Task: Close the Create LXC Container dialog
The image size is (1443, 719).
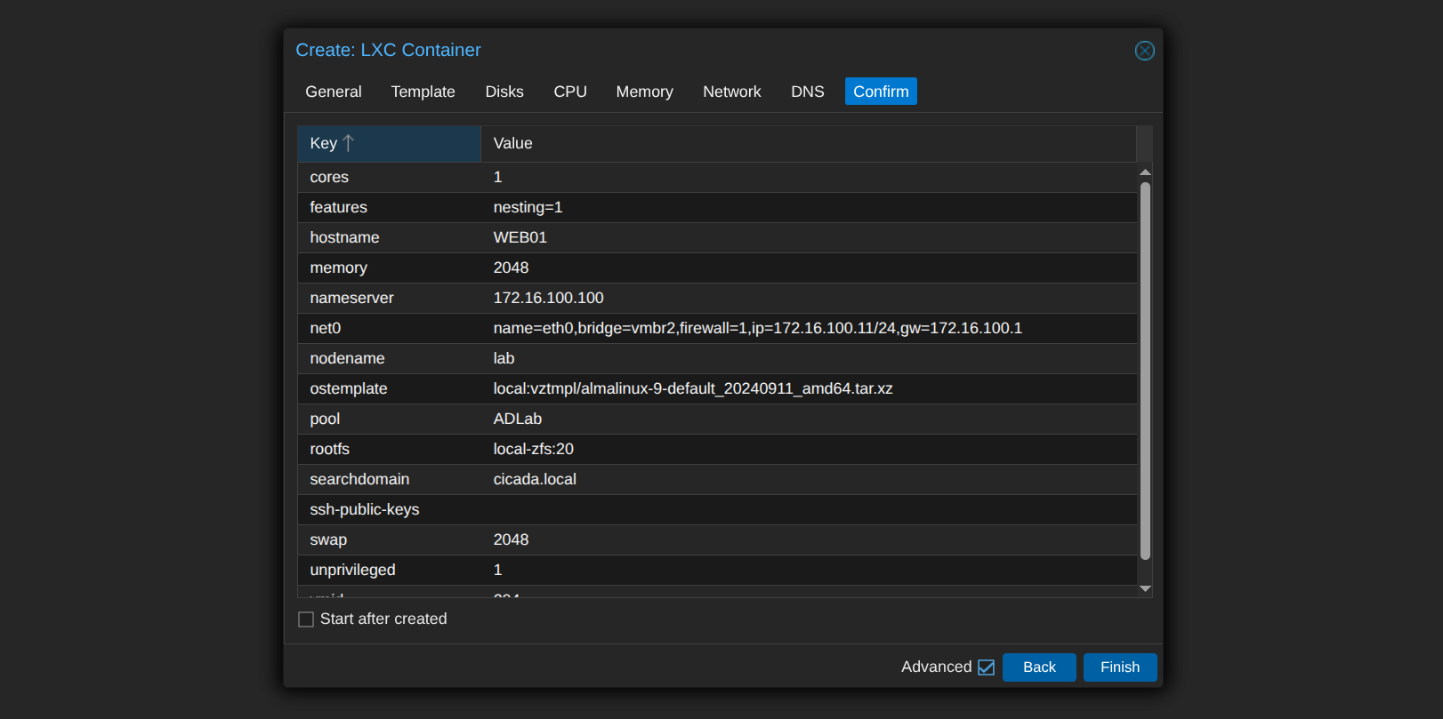Action: click(x=1144, y=51)
